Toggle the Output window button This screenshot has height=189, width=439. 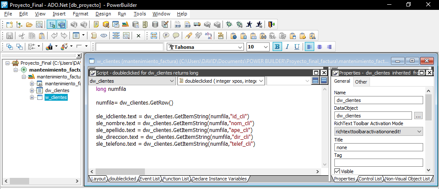(x=61, y=24)
